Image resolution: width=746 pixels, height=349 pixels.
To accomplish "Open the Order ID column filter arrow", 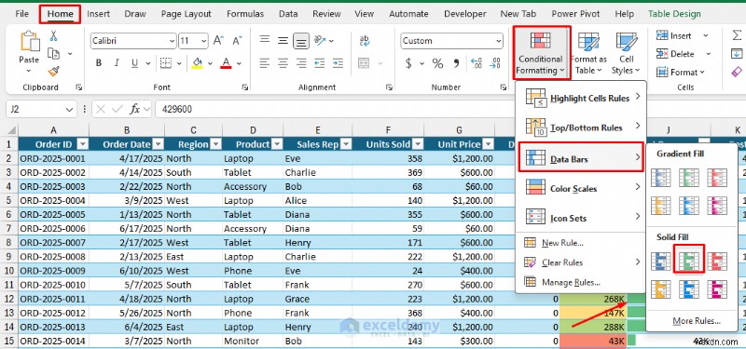I will click(x=83, y=144).
